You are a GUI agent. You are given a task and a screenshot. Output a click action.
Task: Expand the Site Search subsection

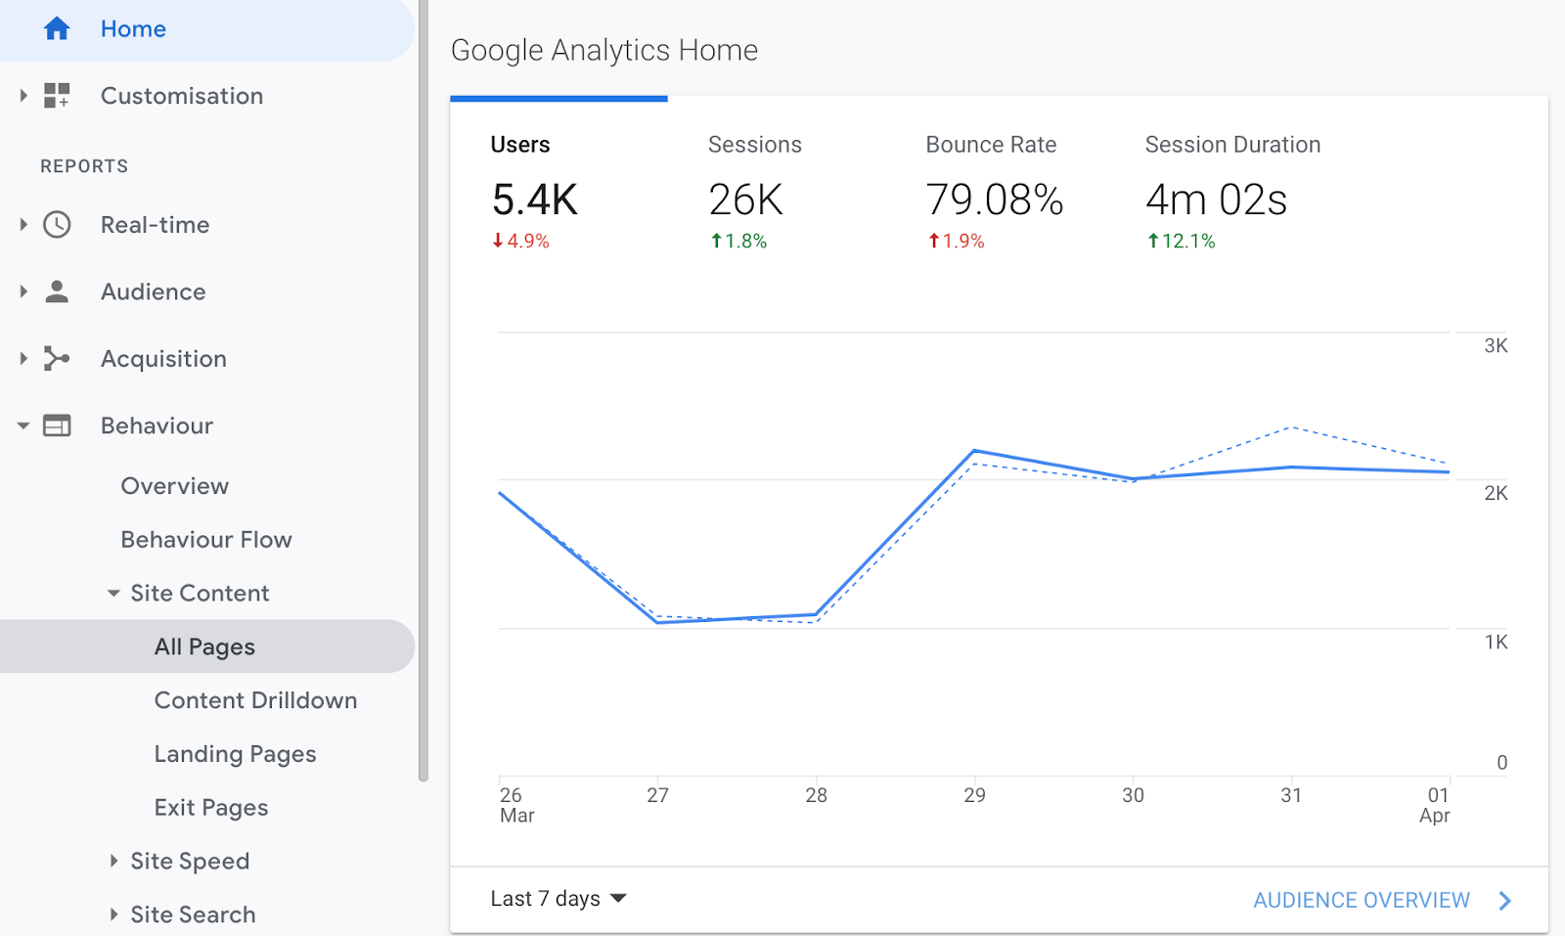point(113,914)
